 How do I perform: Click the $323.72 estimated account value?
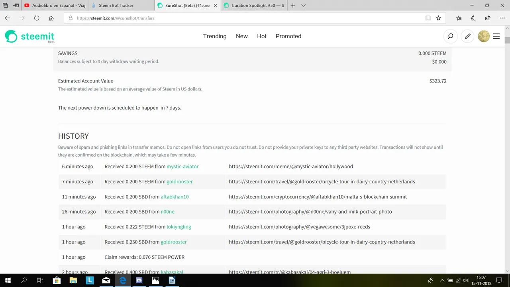(438, 81)
